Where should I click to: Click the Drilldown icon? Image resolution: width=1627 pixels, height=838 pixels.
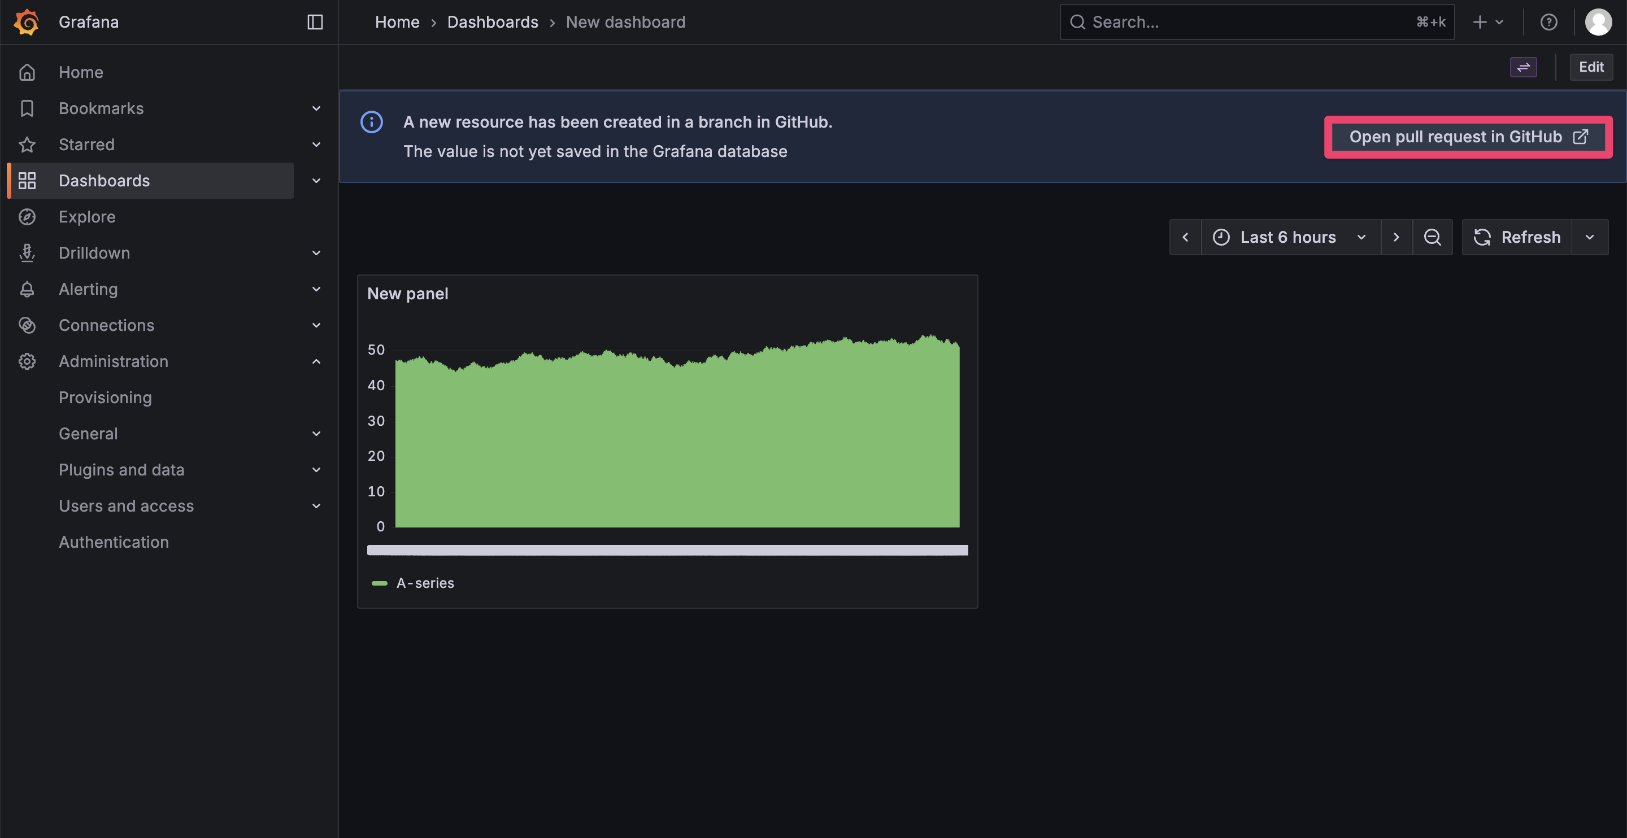point(27,252)
